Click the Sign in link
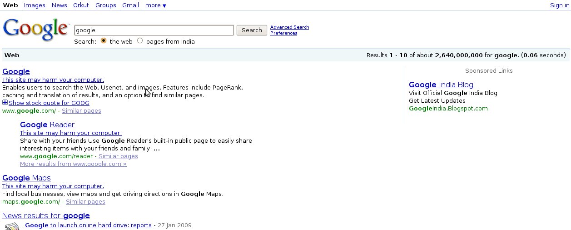 [560, 5]
